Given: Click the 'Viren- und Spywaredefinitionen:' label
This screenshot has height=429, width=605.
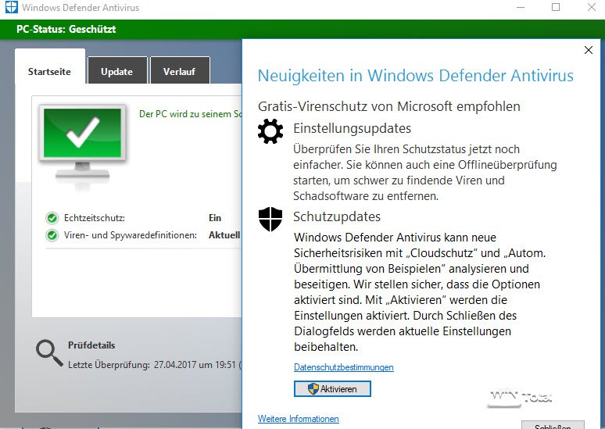Looking at the screenshot, I should 131,235.
